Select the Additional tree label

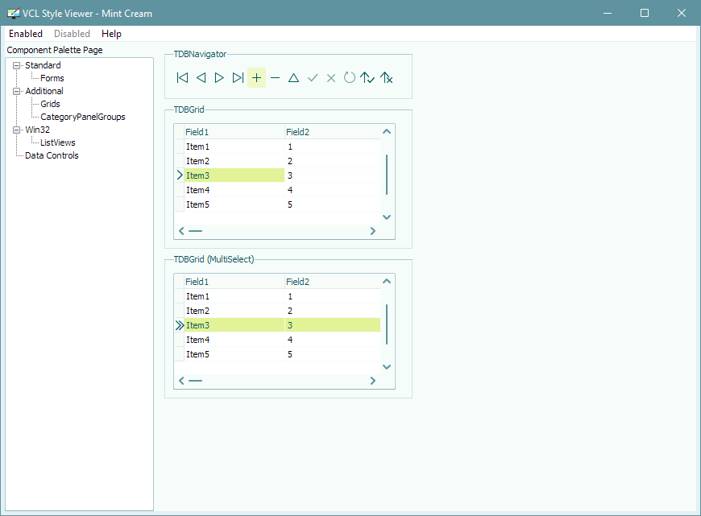pyautogui.click(x=44, y=91)
